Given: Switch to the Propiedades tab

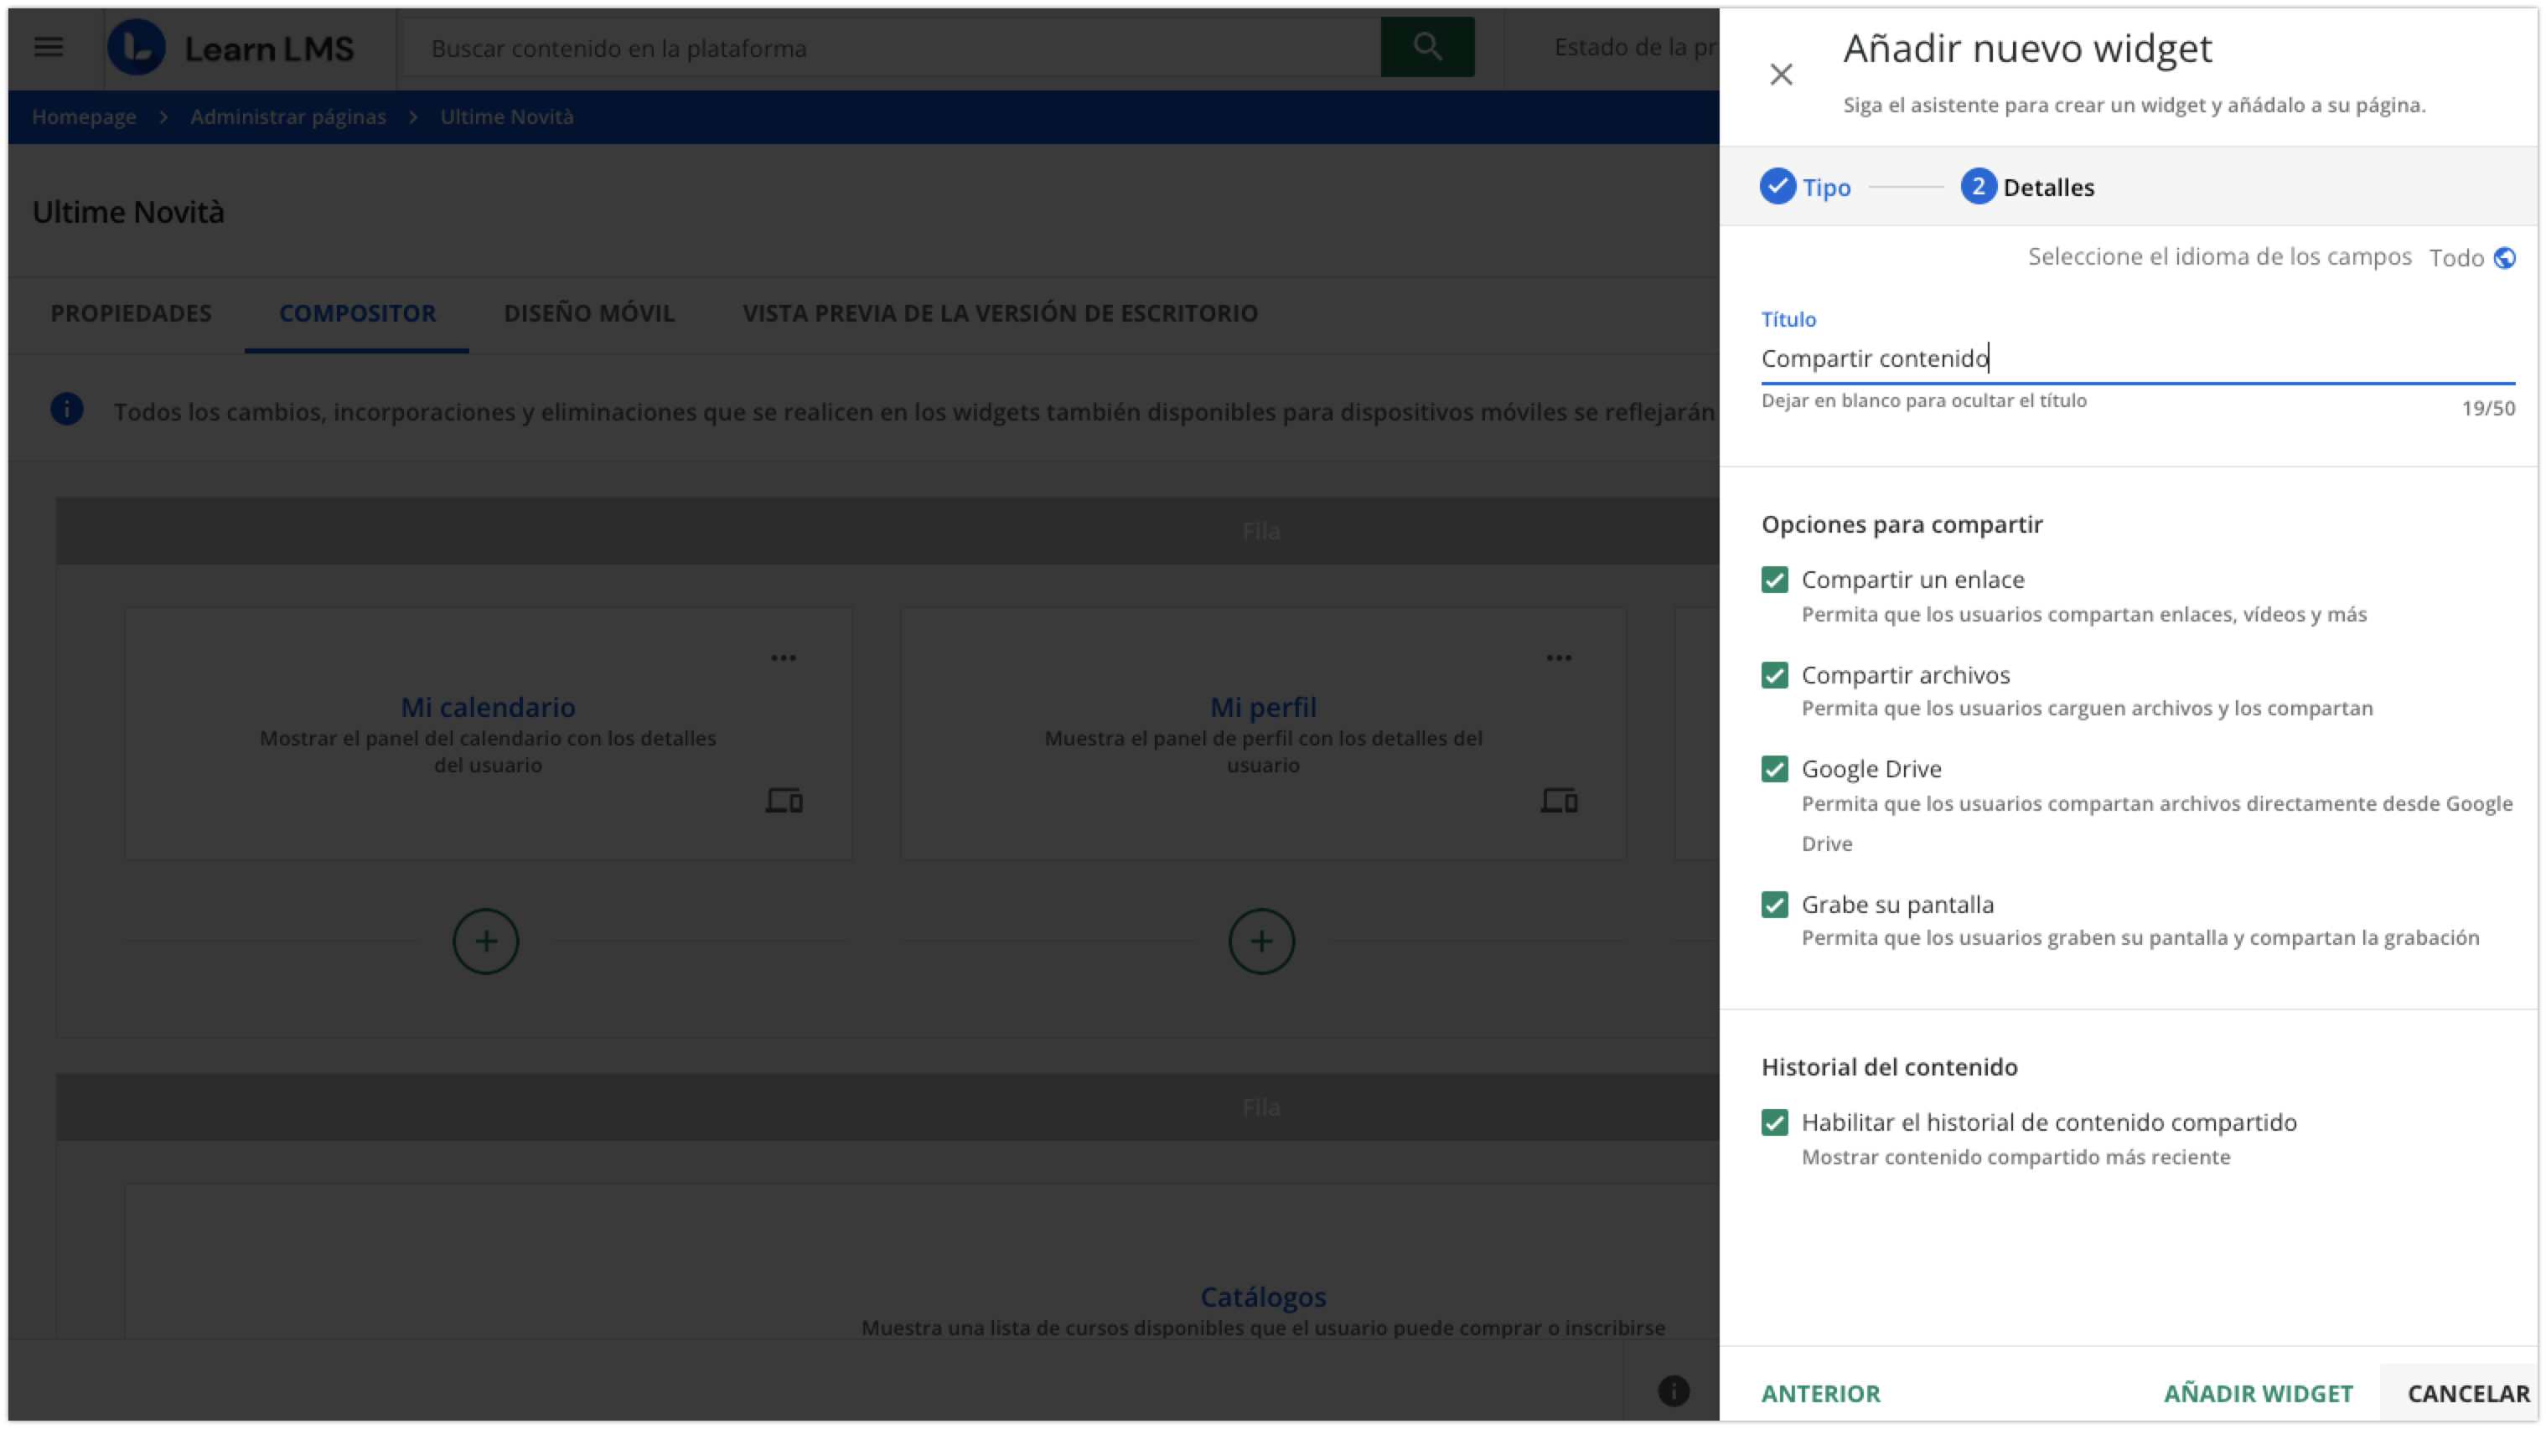Looking at the screenshot, I should (131, 313).
